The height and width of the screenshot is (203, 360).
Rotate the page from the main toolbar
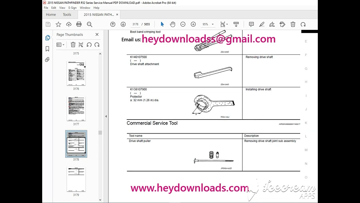click(303, 24)
